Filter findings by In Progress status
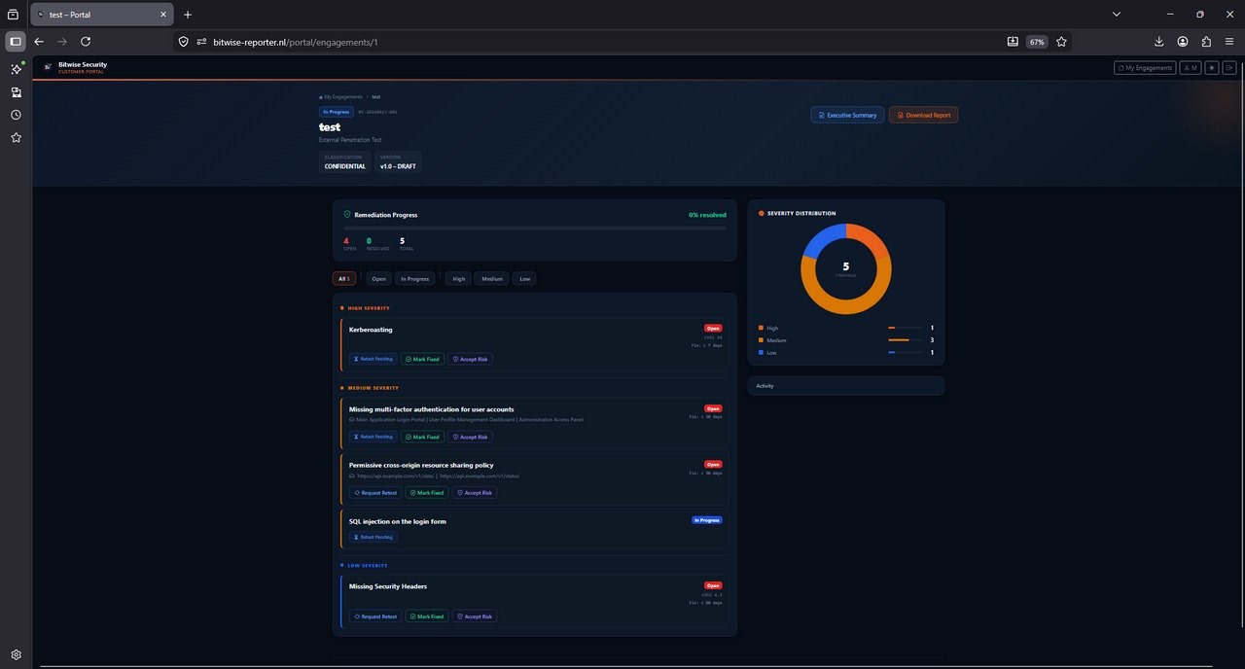The image size is (1245, 669). coord(415,279)
